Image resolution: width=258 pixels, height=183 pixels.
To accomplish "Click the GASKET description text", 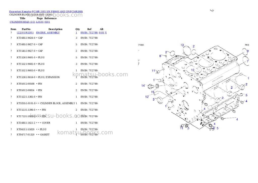I will [45, 135].
